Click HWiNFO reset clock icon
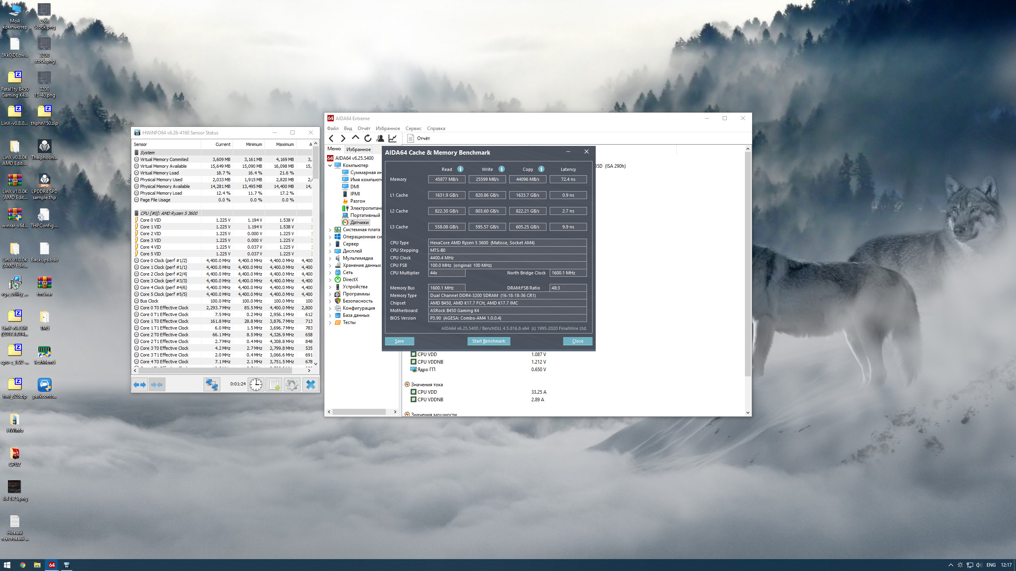 click(x=256, y=385)
